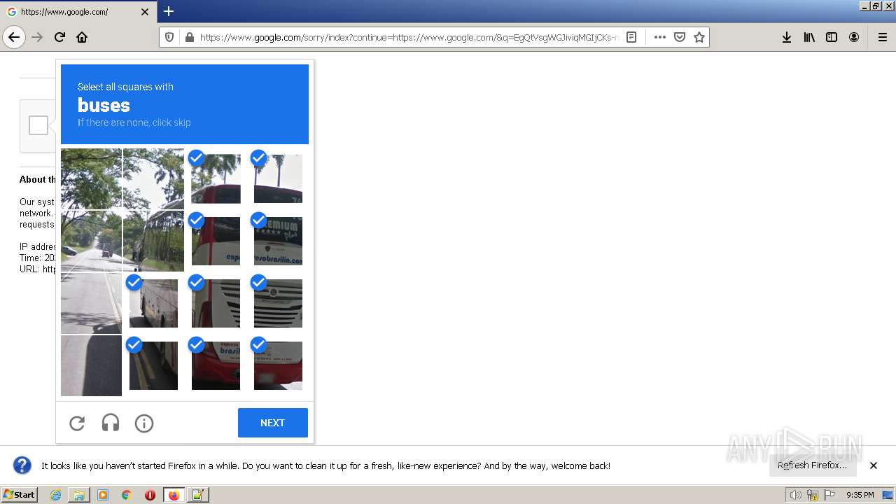Deselect the brasilia bus bumper tile
Image resolution: width=896 pixels, height=504 pixels.
pos(216,365)
